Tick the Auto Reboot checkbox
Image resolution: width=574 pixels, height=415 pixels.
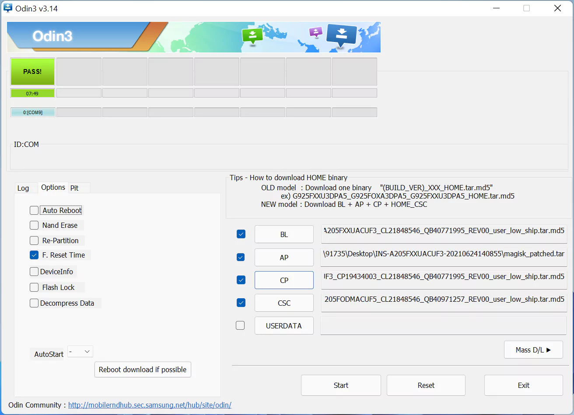(34, 210)
